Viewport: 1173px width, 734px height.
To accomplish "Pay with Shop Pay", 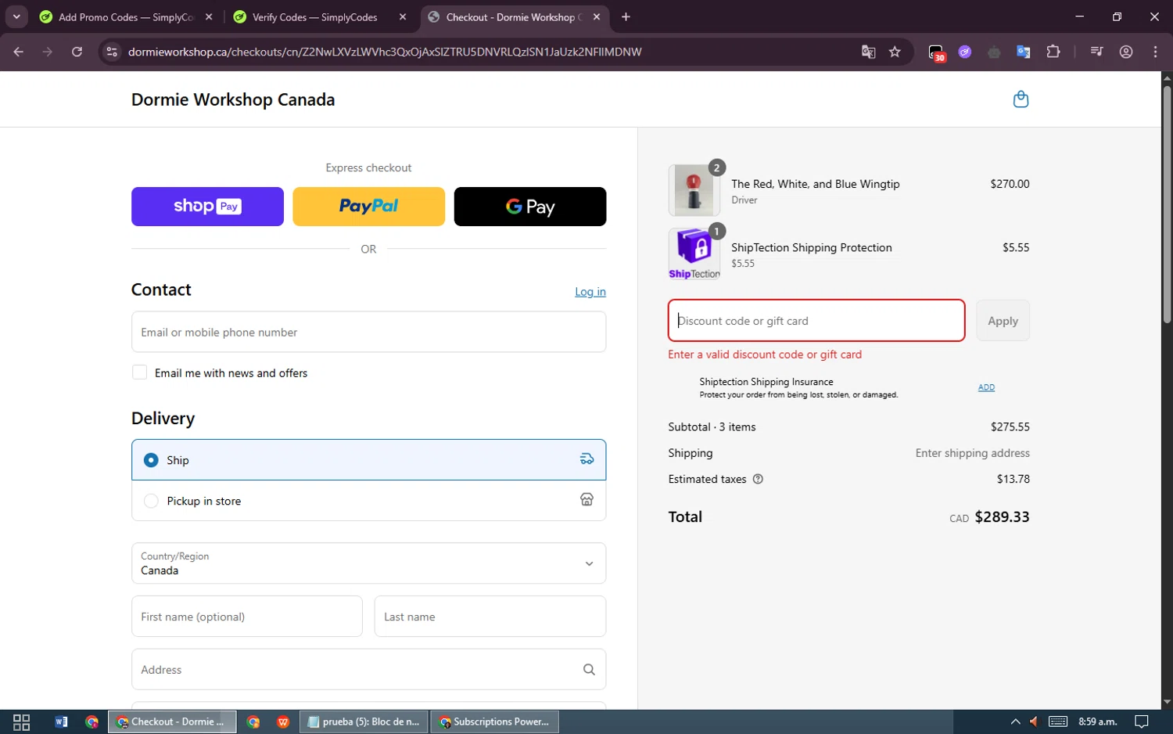I will pos(207,207).
